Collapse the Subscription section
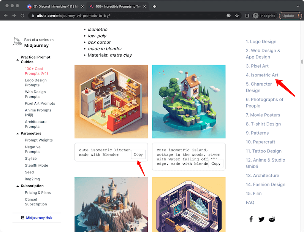 [x=17, y=186]
